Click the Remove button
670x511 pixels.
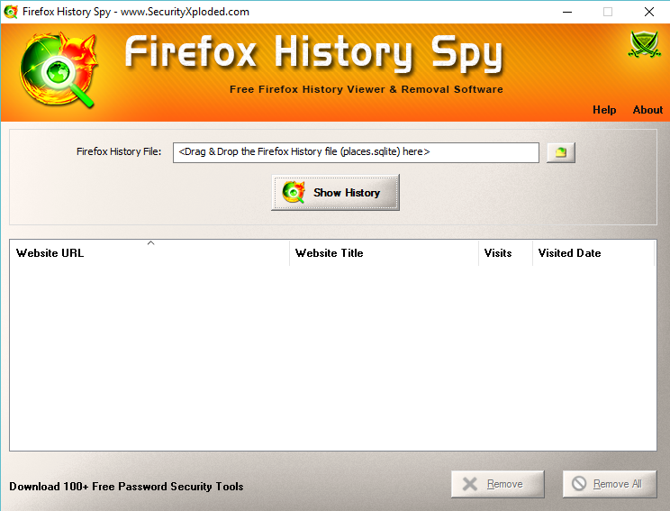[x=498, y=484]
